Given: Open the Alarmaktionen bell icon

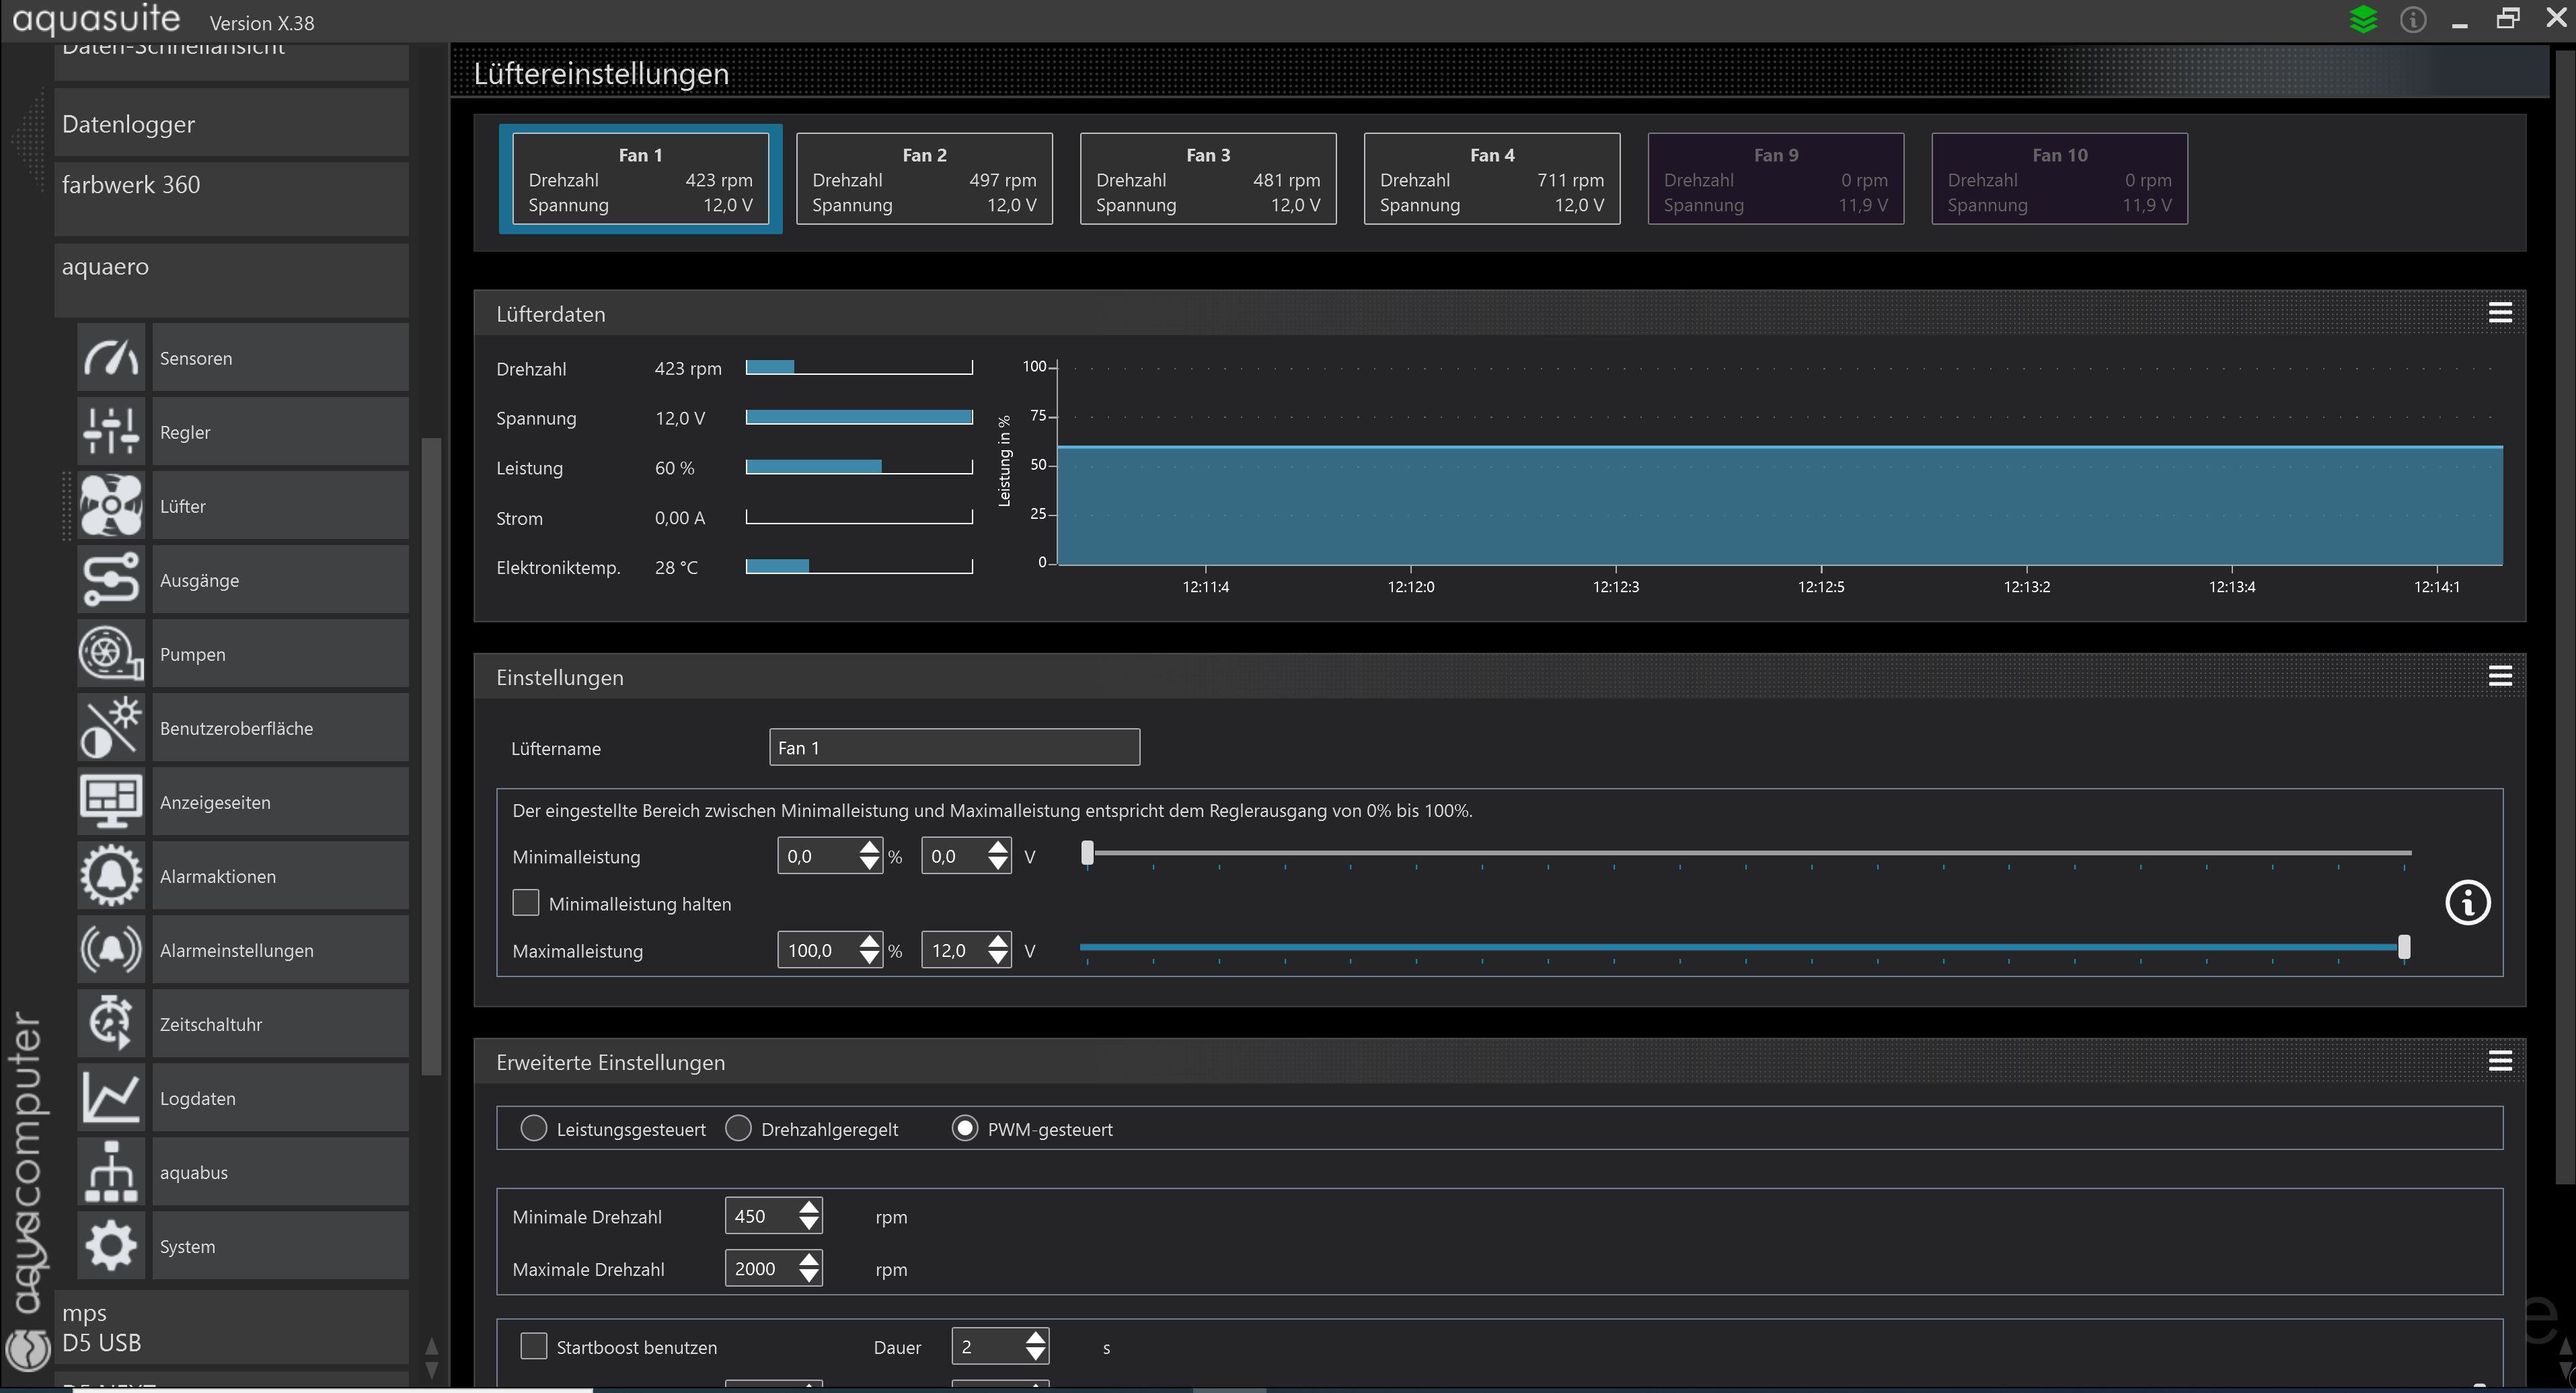Looking at the screenshot, I should click(111, 877).
